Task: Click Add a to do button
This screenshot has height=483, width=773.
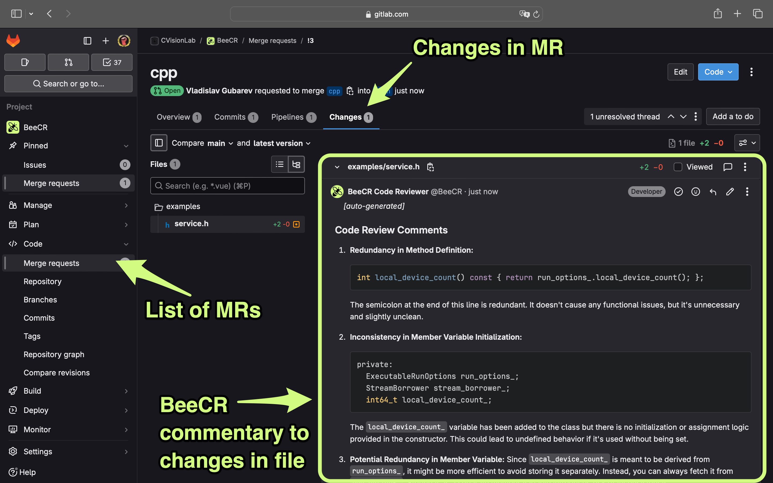Action: 733,116
